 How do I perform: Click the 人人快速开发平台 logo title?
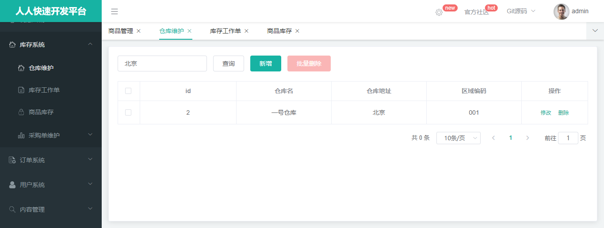click(x=51, y=11)
